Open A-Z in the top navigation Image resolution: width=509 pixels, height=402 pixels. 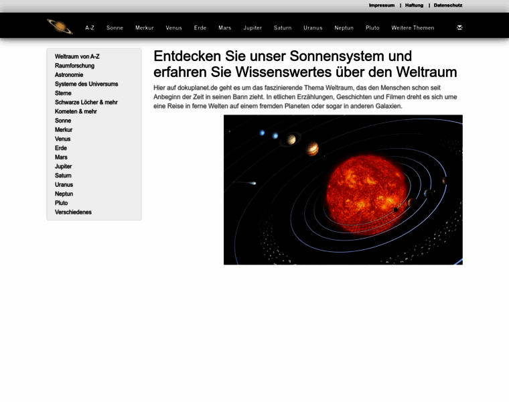pos(90,28)
